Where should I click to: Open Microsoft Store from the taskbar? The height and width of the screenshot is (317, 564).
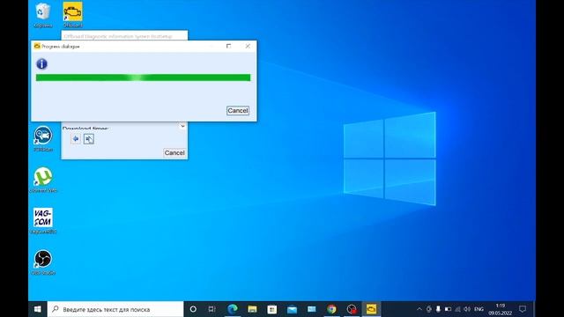(272, 309)
